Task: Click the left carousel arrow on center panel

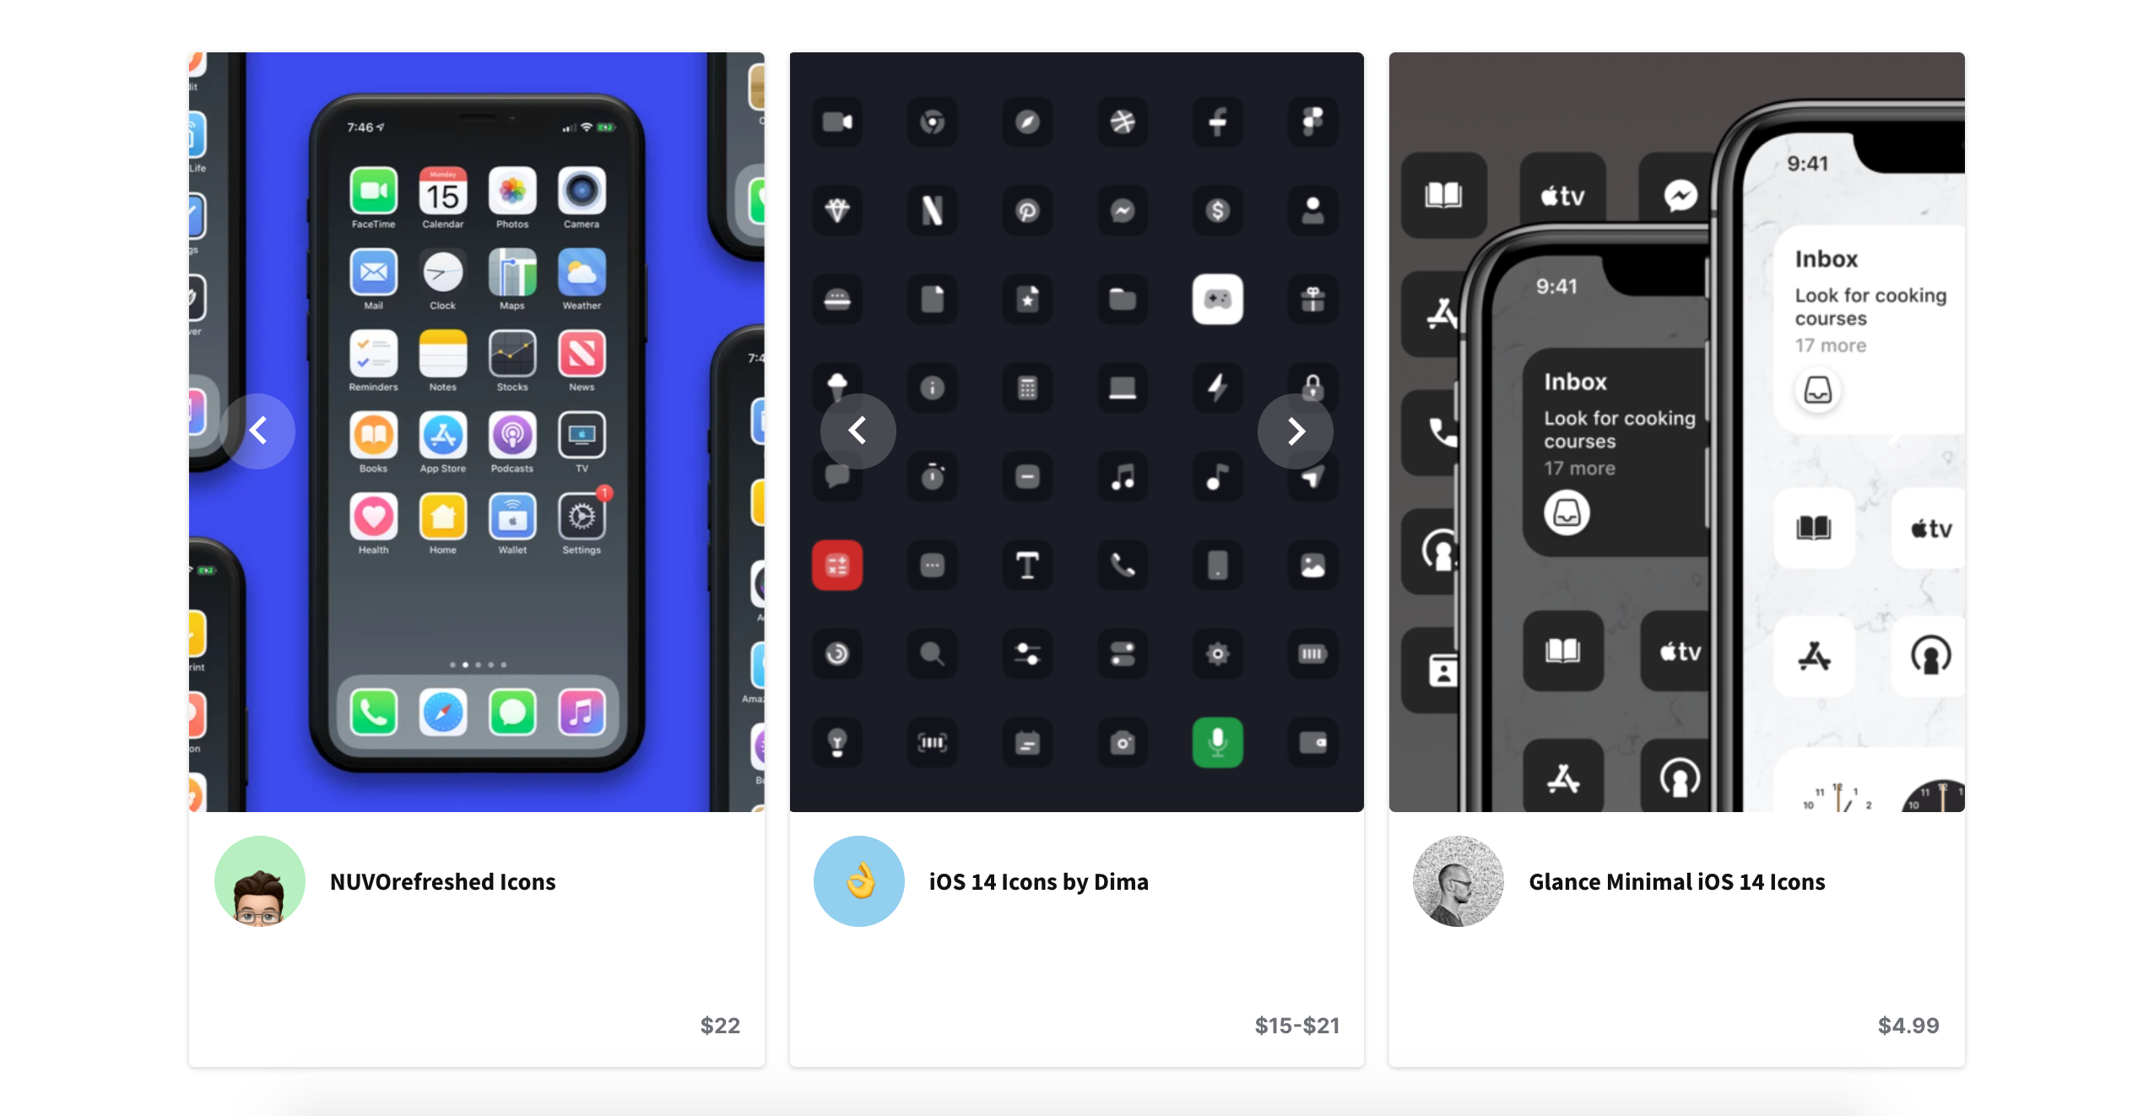Action: [857, 431]
